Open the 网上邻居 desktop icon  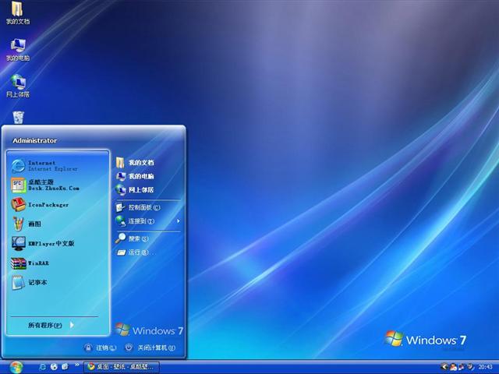tap(18, 86)
